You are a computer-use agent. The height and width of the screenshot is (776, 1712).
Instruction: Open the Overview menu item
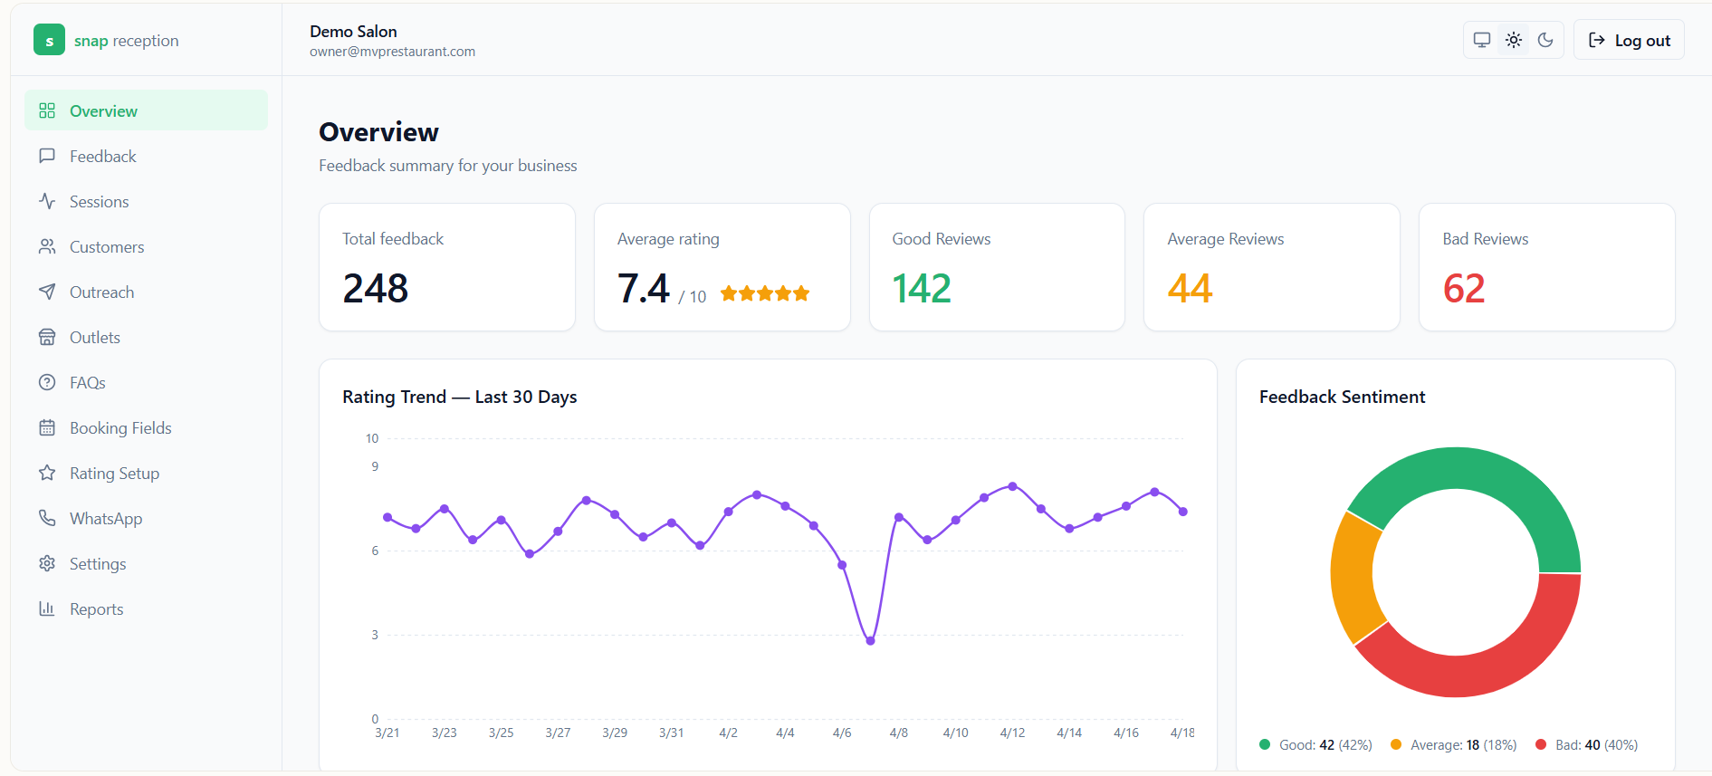pyautogui.click(x=146, y=110)
